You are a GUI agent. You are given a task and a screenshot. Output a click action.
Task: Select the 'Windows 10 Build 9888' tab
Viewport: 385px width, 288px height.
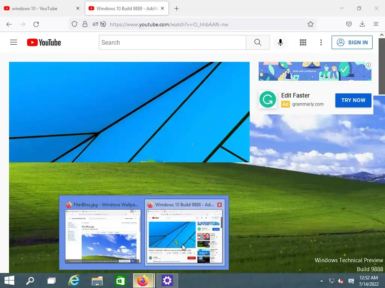127,8
